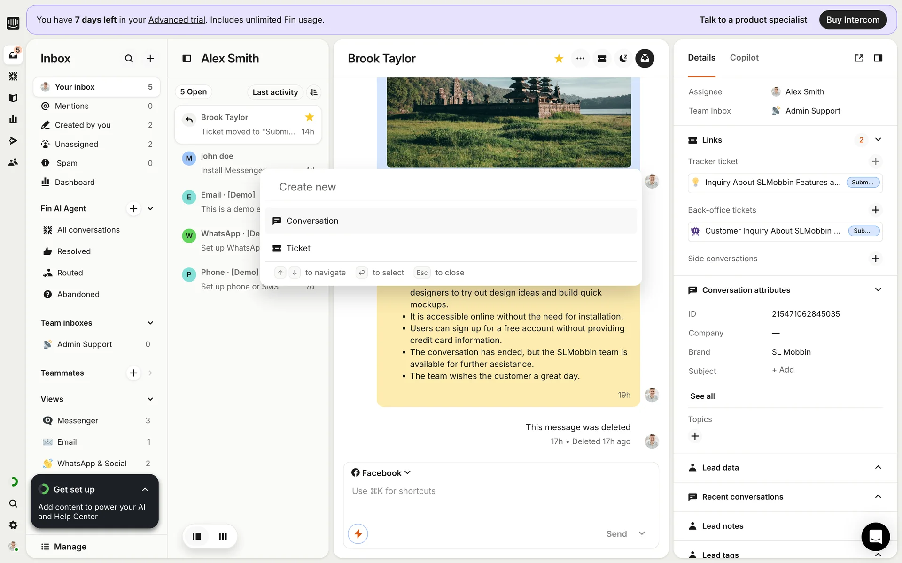The image size is (902, 563).
Task: Click the lightning bolt macros icon
Action: 358,533
